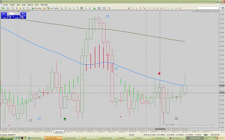This screenshot has width=225, height=140.
Task: Switch to the GBPUSD,H4 chart tab
Action: pyautogui.click(x=102, y=132)
